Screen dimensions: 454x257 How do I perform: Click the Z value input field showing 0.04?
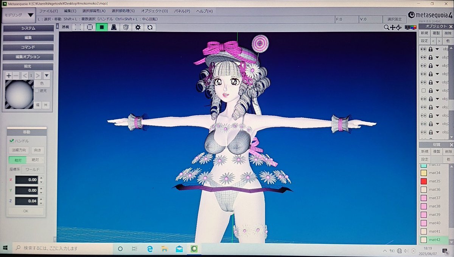26,201
